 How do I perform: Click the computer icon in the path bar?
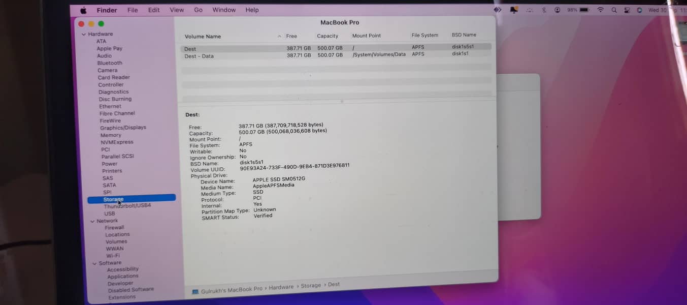[x=195, y=292]
